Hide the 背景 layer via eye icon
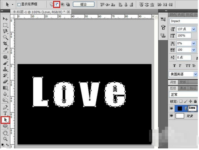 coord(172,116)
